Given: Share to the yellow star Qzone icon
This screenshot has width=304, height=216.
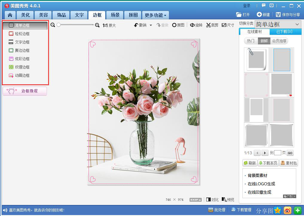Looking at the screenshot, I should pos(277,210).
